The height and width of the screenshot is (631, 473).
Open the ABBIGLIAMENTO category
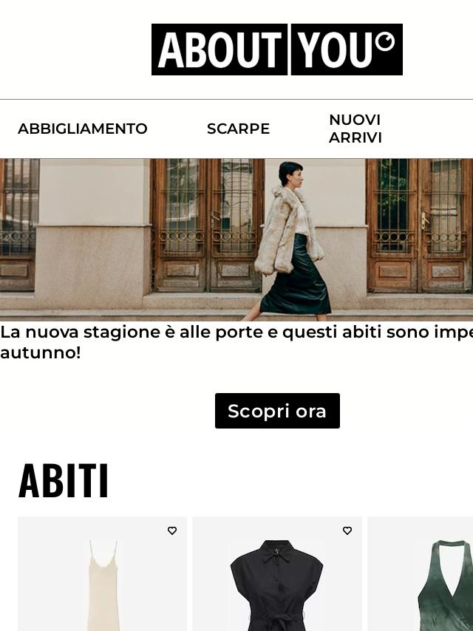coord(83,129)
